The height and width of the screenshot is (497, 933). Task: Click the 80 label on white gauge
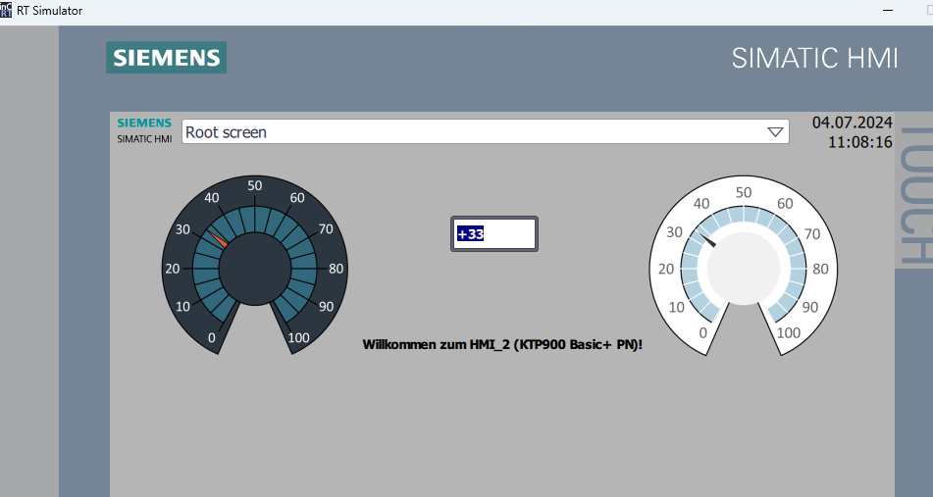pos(820,269)
